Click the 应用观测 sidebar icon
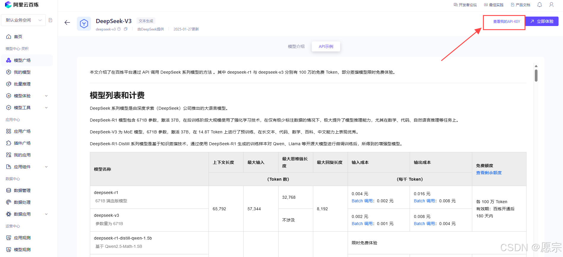The image size is (563, 257). click(9, 238)
